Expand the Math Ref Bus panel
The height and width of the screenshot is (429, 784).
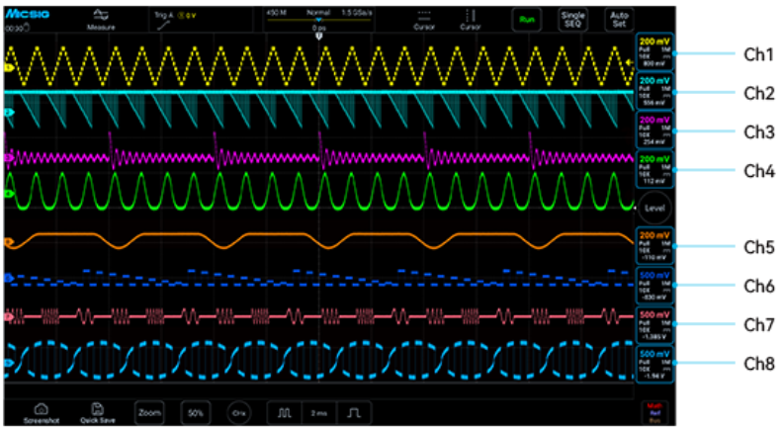654,413
